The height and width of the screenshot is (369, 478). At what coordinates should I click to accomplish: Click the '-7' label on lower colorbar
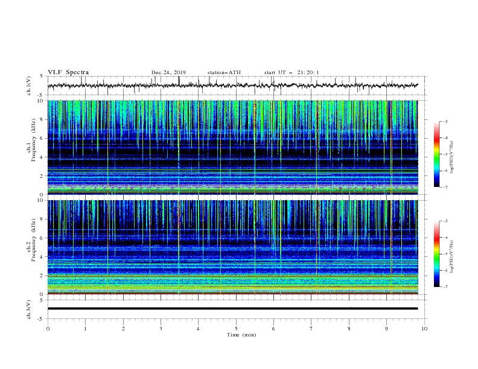445,287
